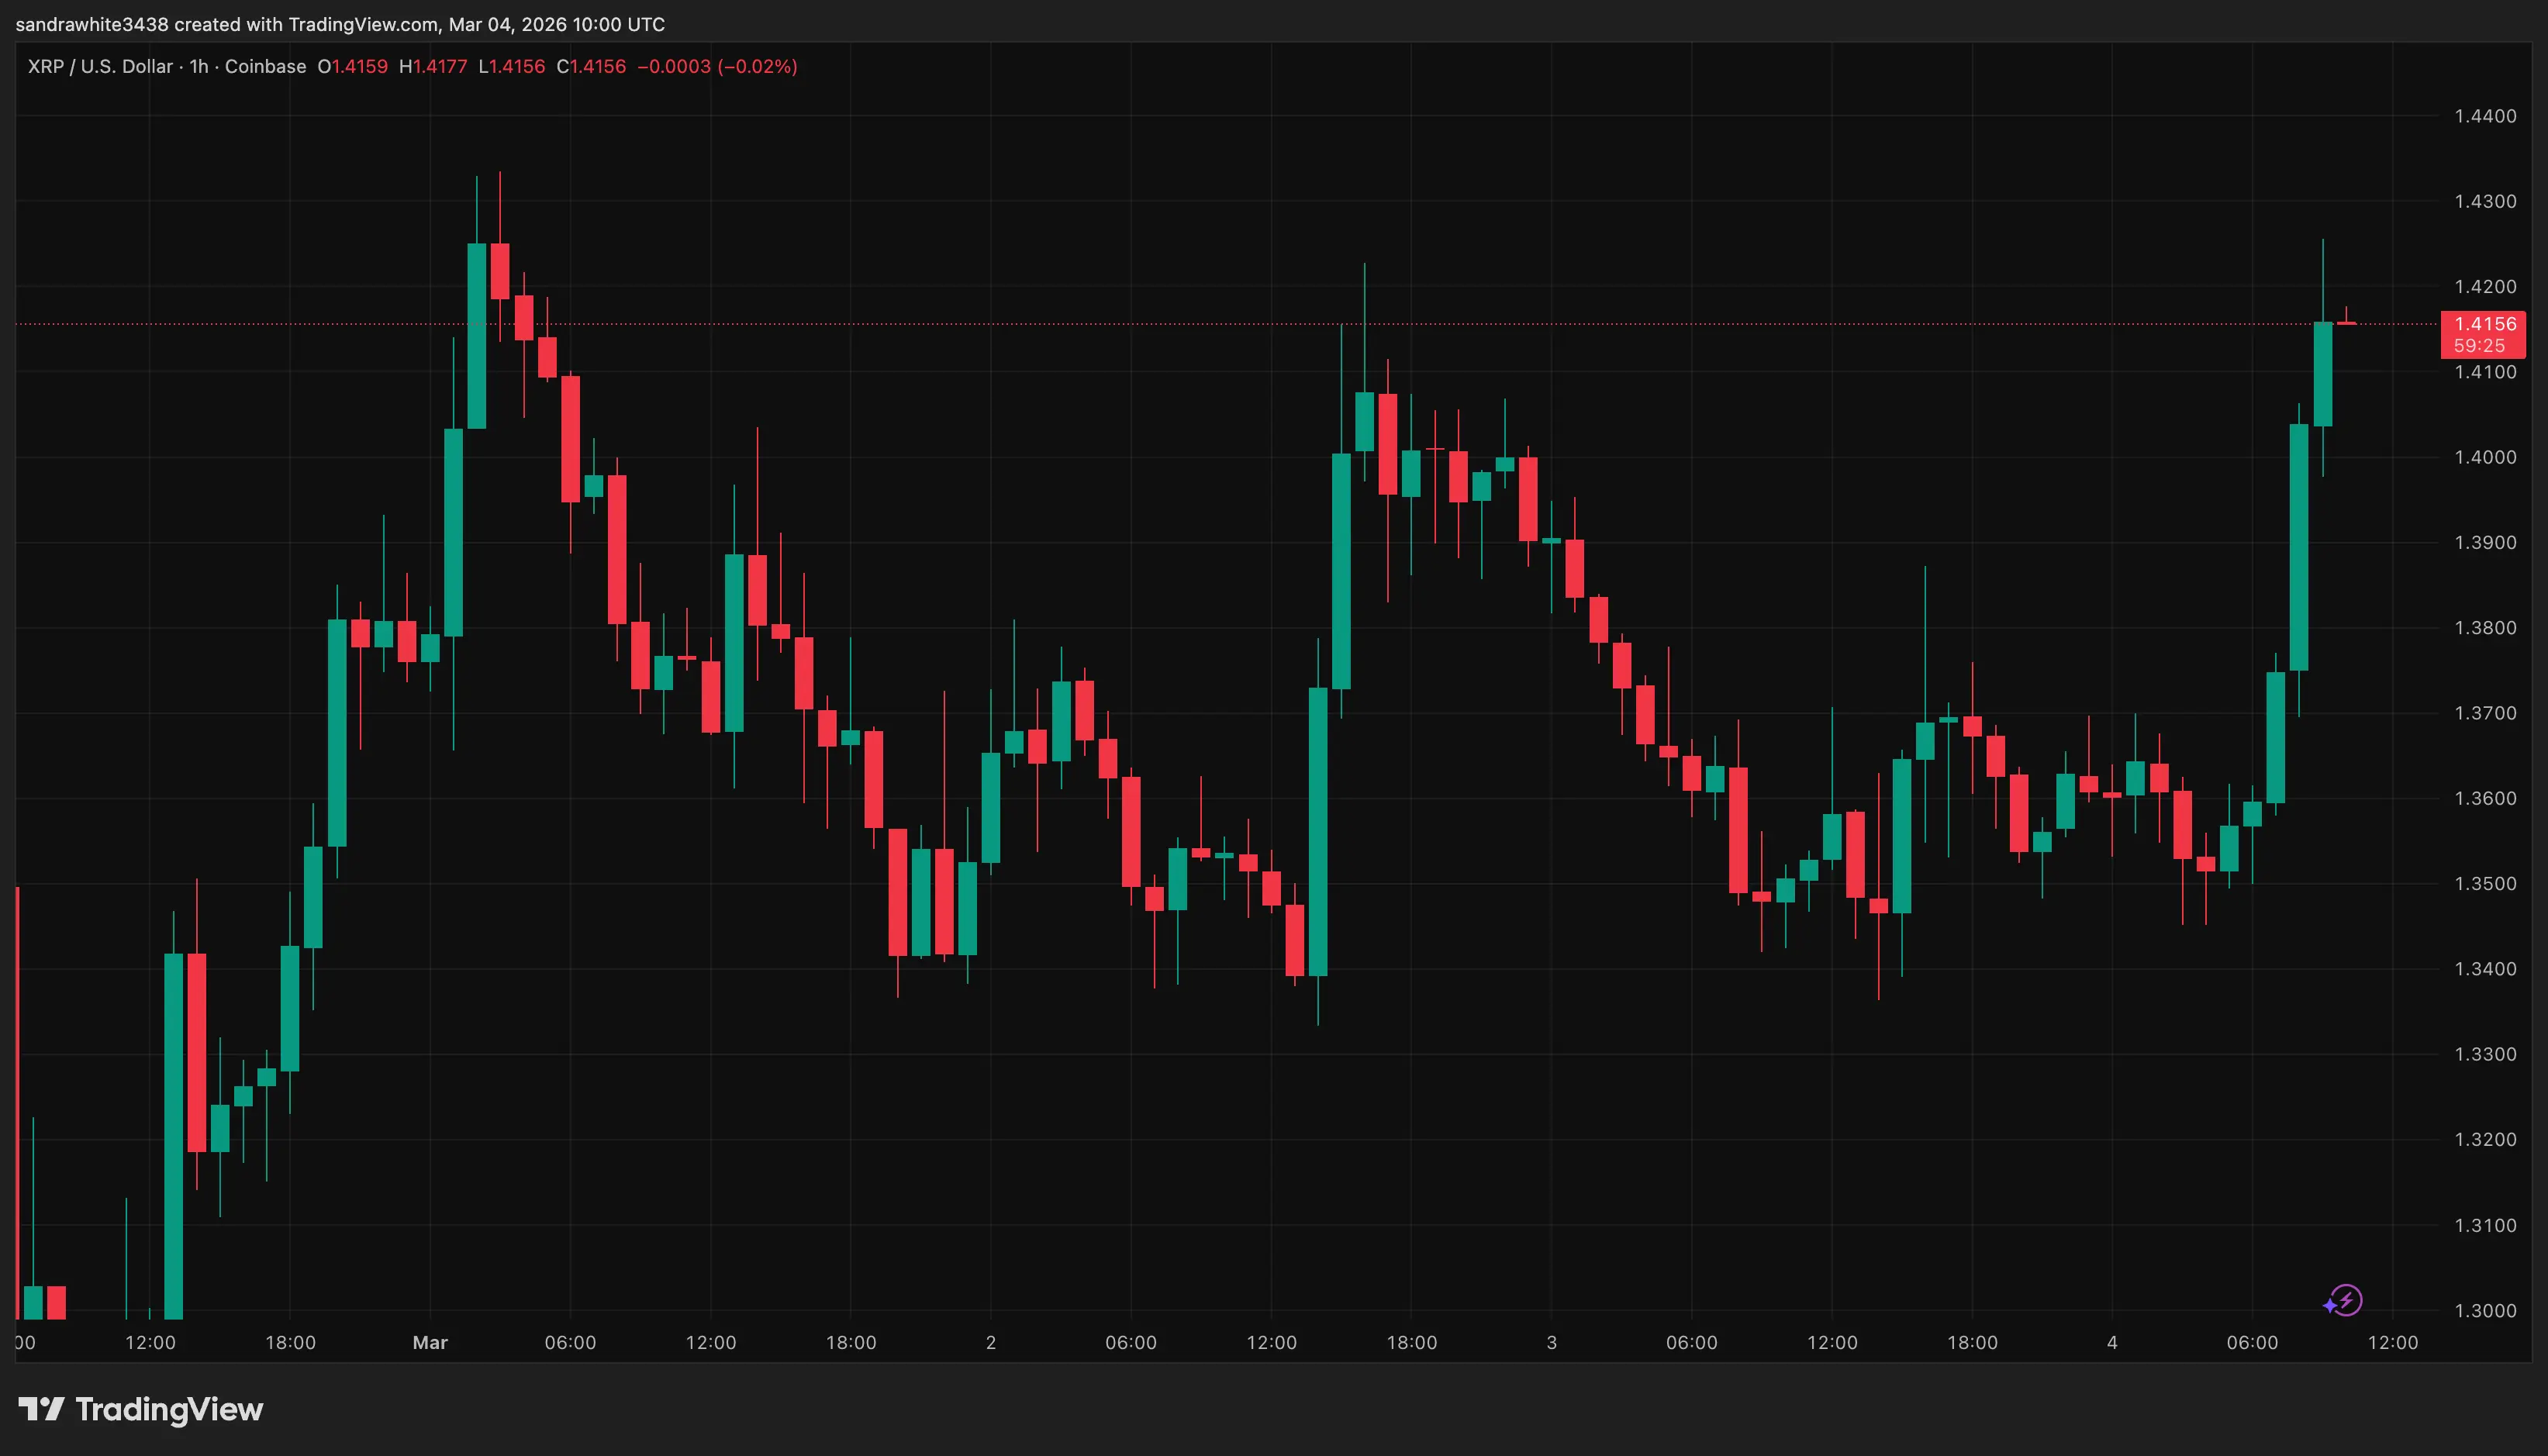Click the header text mentioning TradingView.com

[x=340, y=24]
